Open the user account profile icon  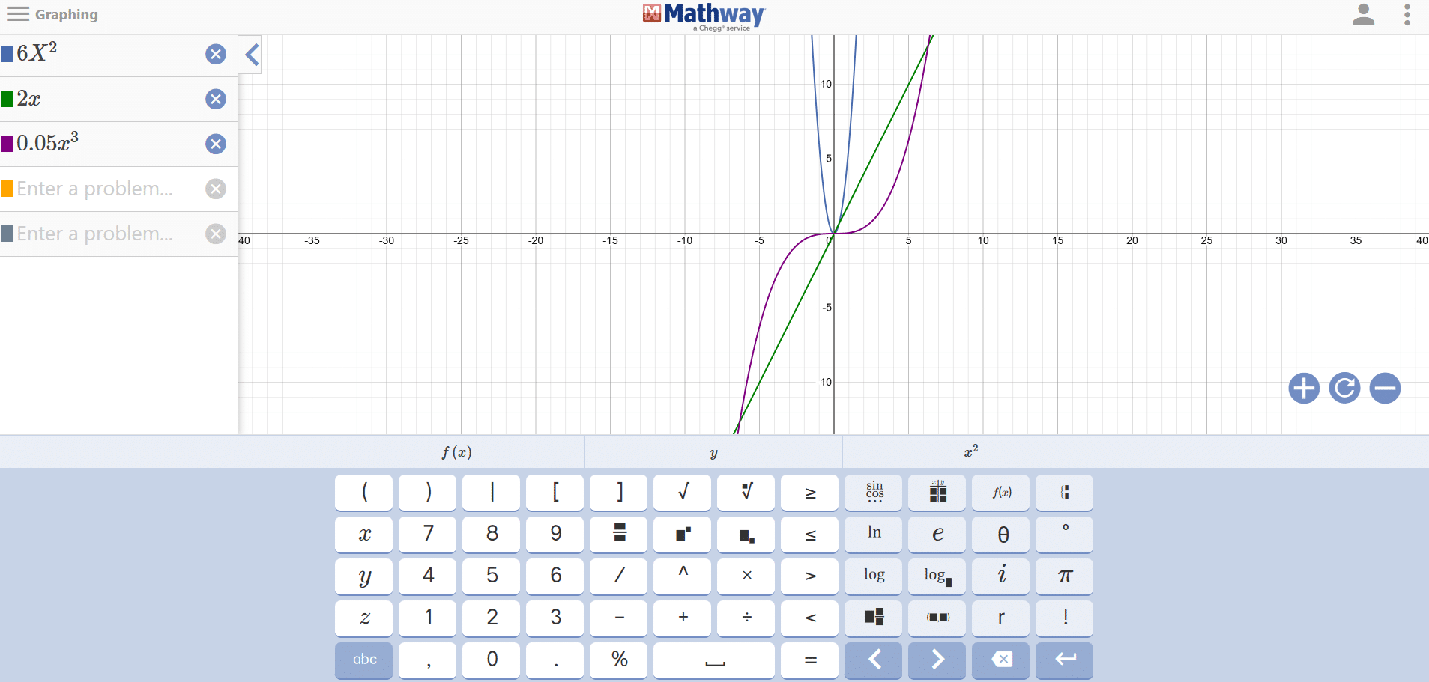(x=1363, y=14)
